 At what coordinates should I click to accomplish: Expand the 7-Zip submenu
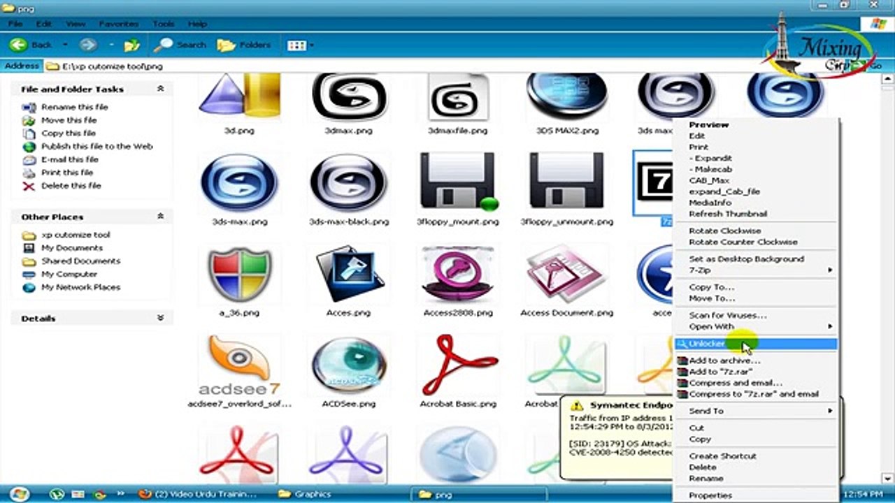[756, 270]
